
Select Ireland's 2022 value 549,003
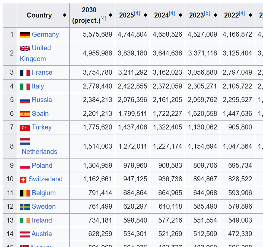click(x=240, y=220)
